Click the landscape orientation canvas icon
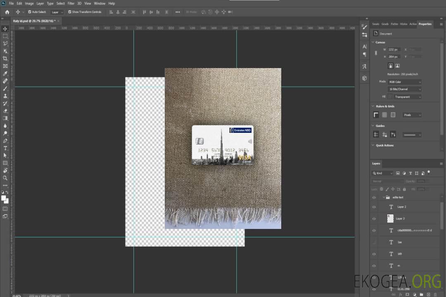Viewport: 446px width, 297px height. tap(397, 66)
